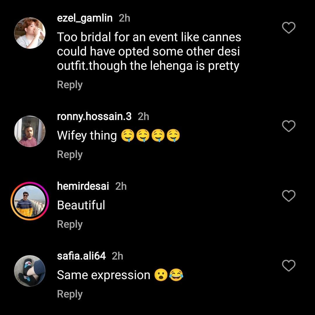This screenshot has height=315, width=315.
Task: Tap the 'Same expression' comment text
Action: pyautogui.click(x=104, y=275)
